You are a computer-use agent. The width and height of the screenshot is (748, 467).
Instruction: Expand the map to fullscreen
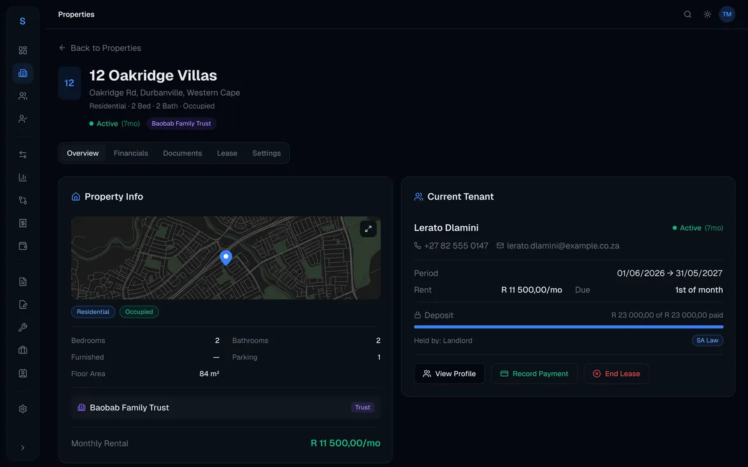tap(368, 229)
